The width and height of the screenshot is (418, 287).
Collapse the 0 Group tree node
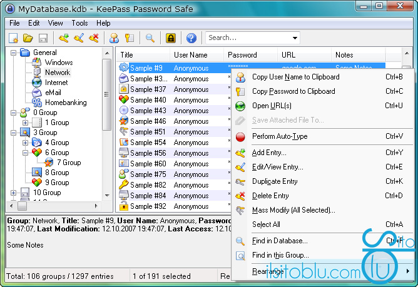[13, 113]
